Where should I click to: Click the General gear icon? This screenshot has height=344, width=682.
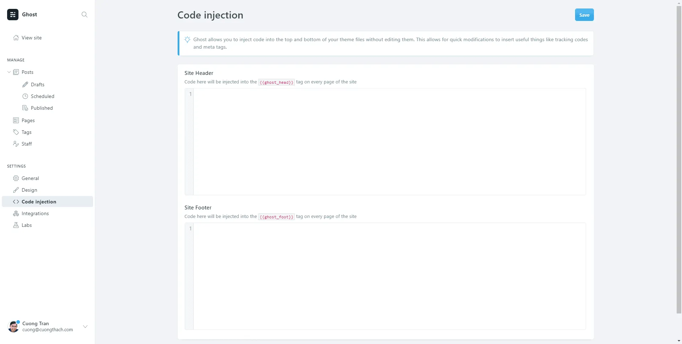coord(16,178)
